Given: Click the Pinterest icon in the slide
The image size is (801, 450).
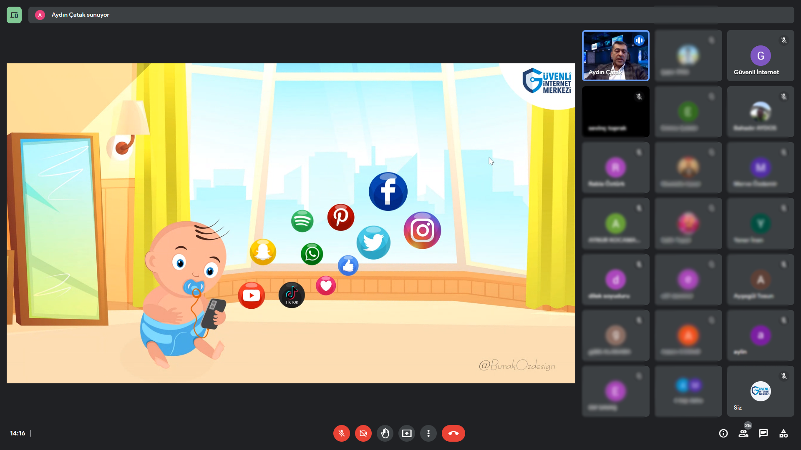Looking at the screenshot, I should 341,217.
